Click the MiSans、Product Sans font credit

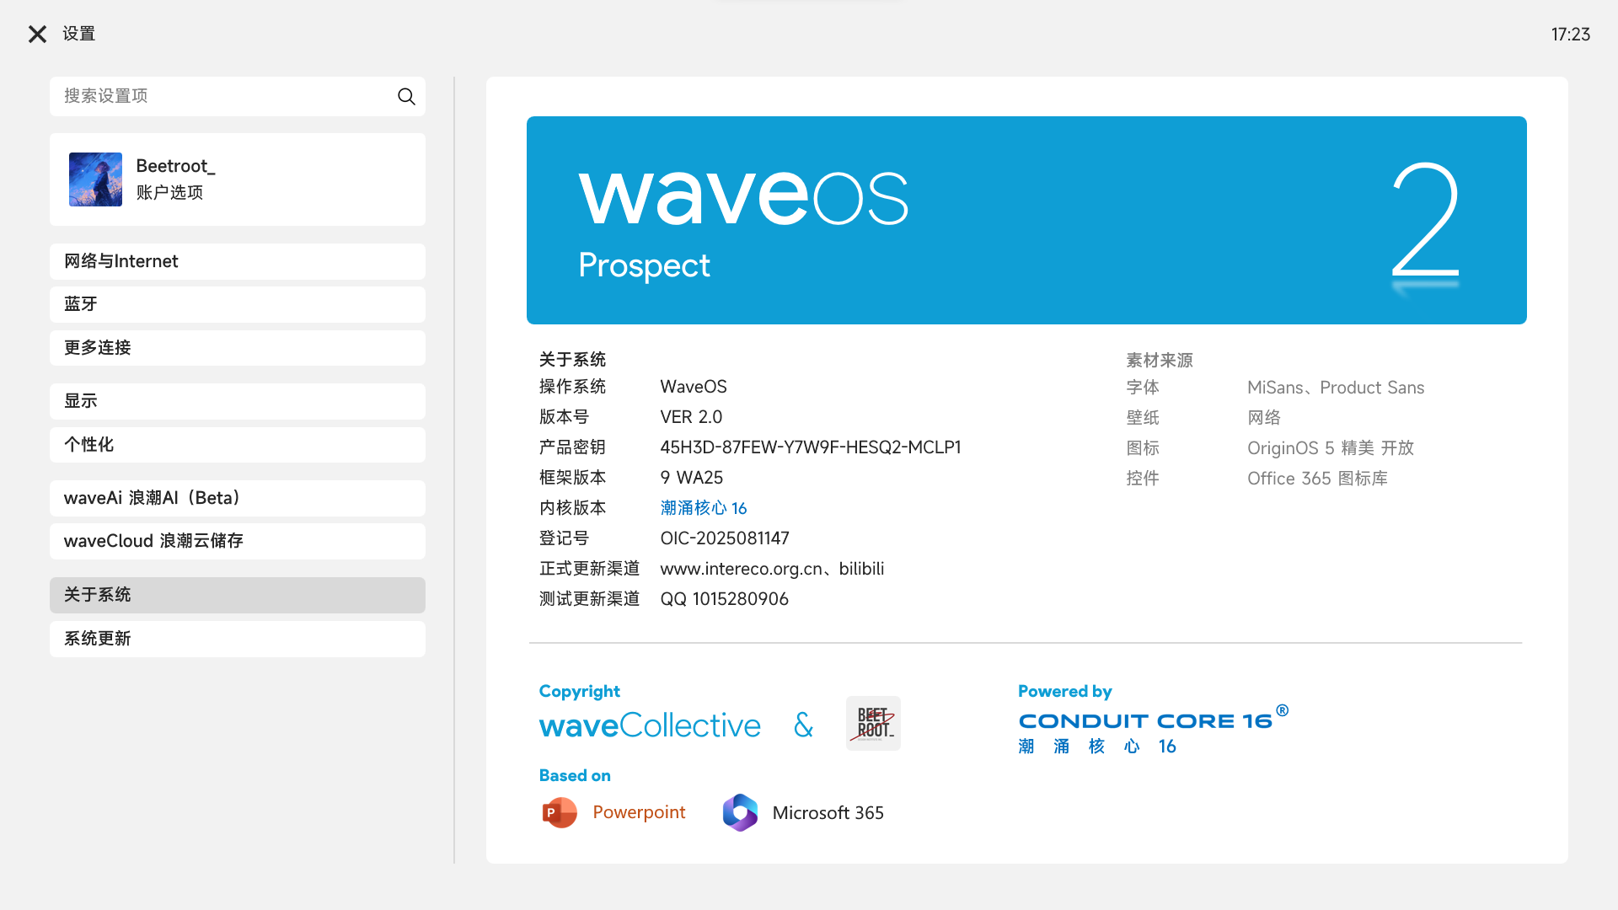pos(1336,388)
